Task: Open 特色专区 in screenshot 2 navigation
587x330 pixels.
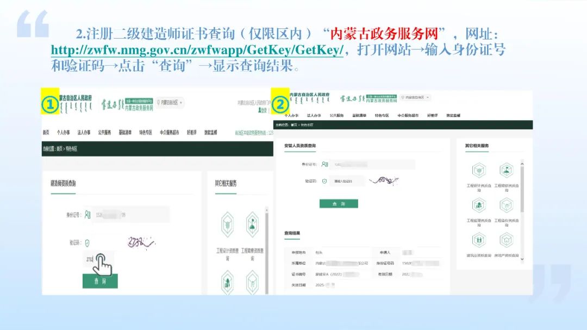Action: click(382, 115)
